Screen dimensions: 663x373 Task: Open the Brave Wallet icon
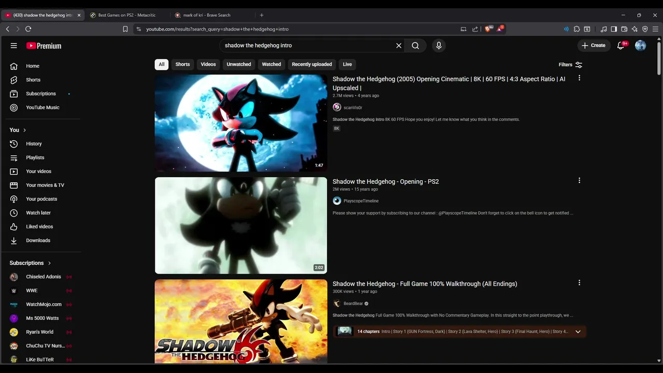tap(624, 29)
